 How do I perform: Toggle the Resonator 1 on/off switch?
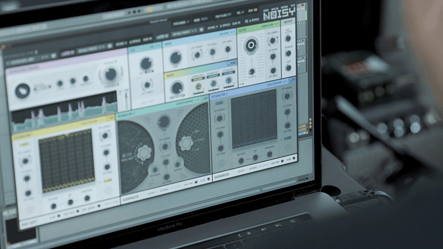click(111, 118)
